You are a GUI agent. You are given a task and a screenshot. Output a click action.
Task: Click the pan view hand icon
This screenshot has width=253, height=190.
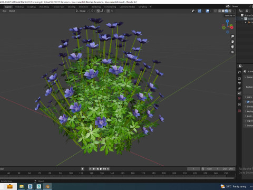pos(232,42)
